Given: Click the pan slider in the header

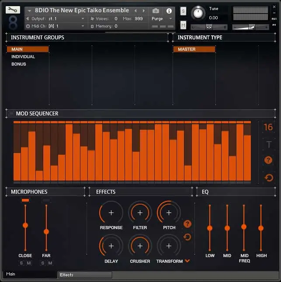Looking at the screenshot, I should pos(209,27).
